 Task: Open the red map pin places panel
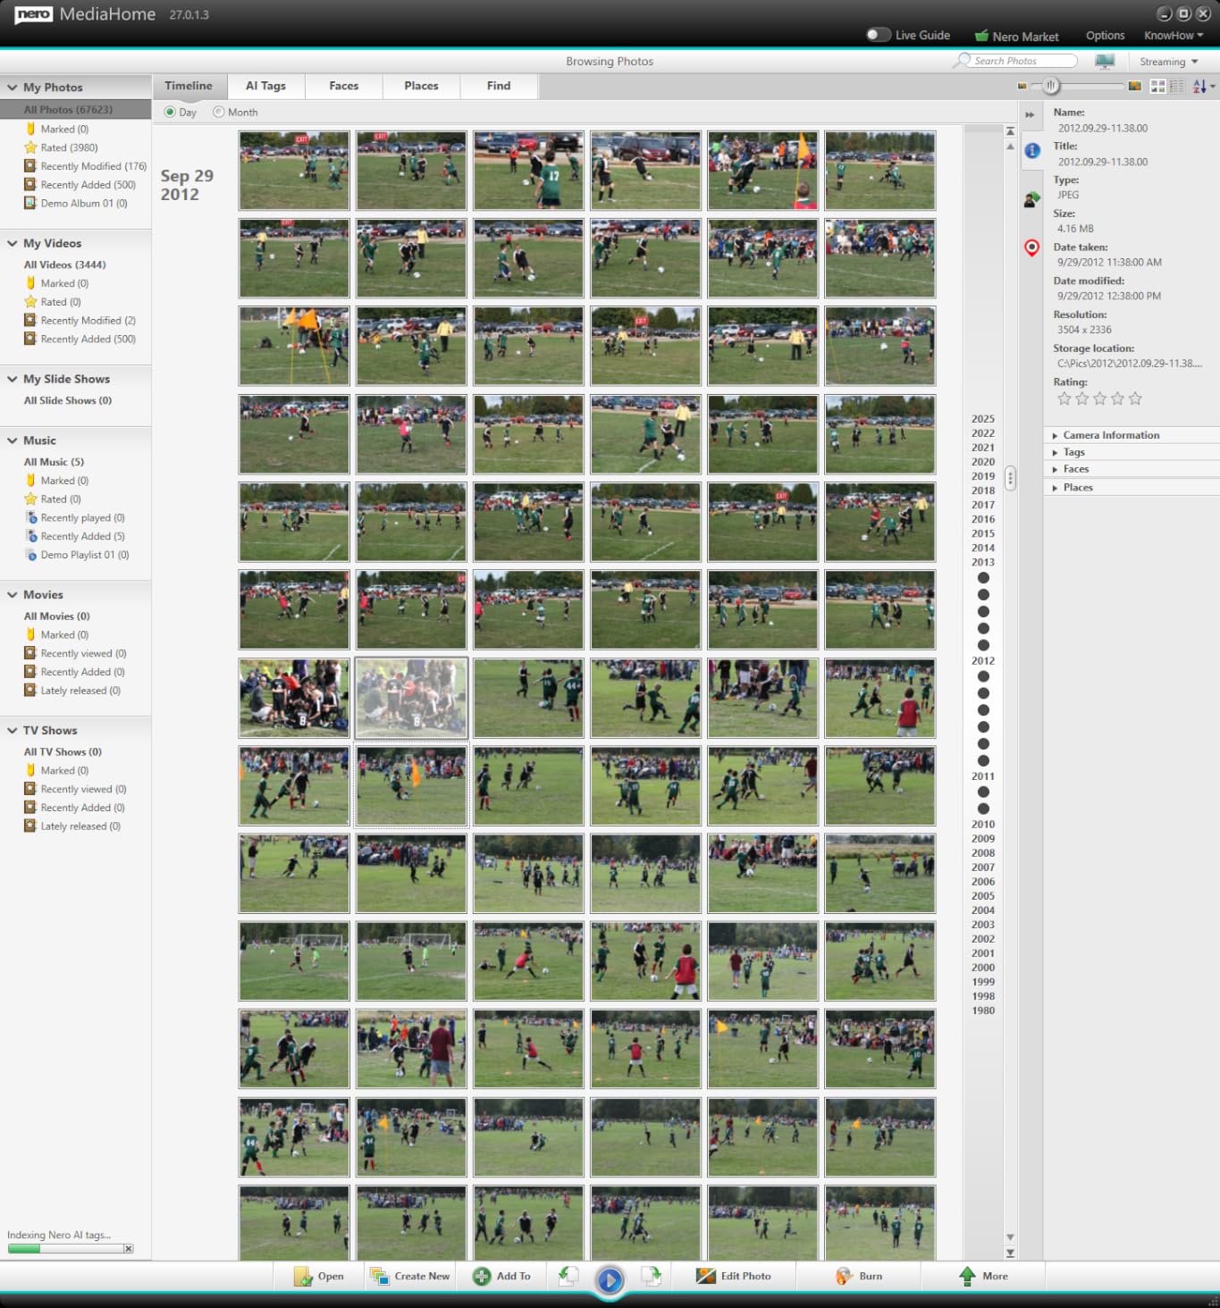click(x=1031, y=247)
